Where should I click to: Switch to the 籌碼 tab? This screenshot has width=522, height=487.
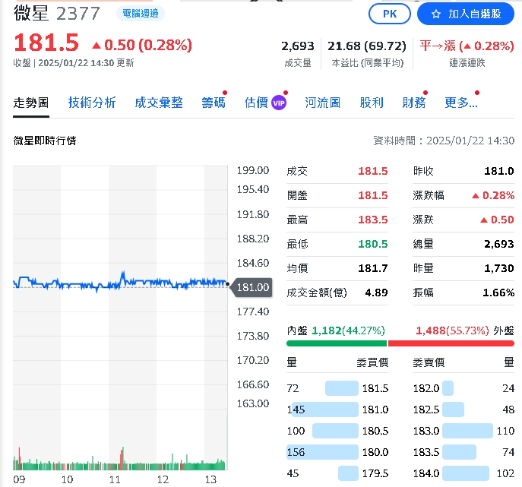point(214,103)
